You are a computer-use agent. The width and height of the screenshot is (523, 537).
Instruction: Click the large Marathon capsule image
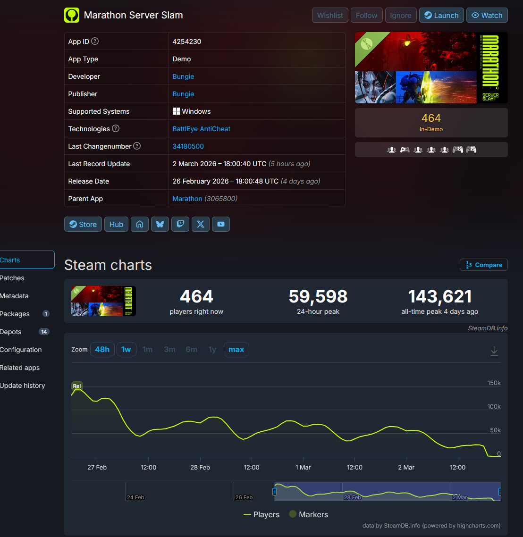tap(431, 68)
